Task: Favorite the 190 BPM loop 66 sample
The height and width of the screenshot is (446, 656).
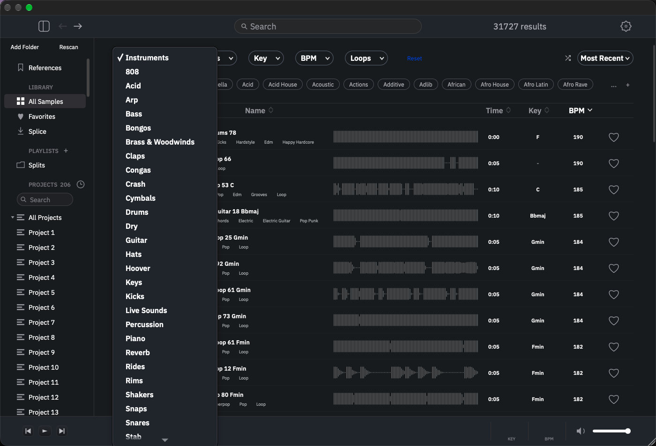Action: pyautogui.click(x=614, y=163)
